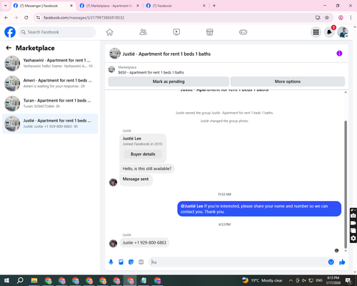Screen dimensions: 357x286
Task: Open Windows taskbar search
Action: point(20,280)
